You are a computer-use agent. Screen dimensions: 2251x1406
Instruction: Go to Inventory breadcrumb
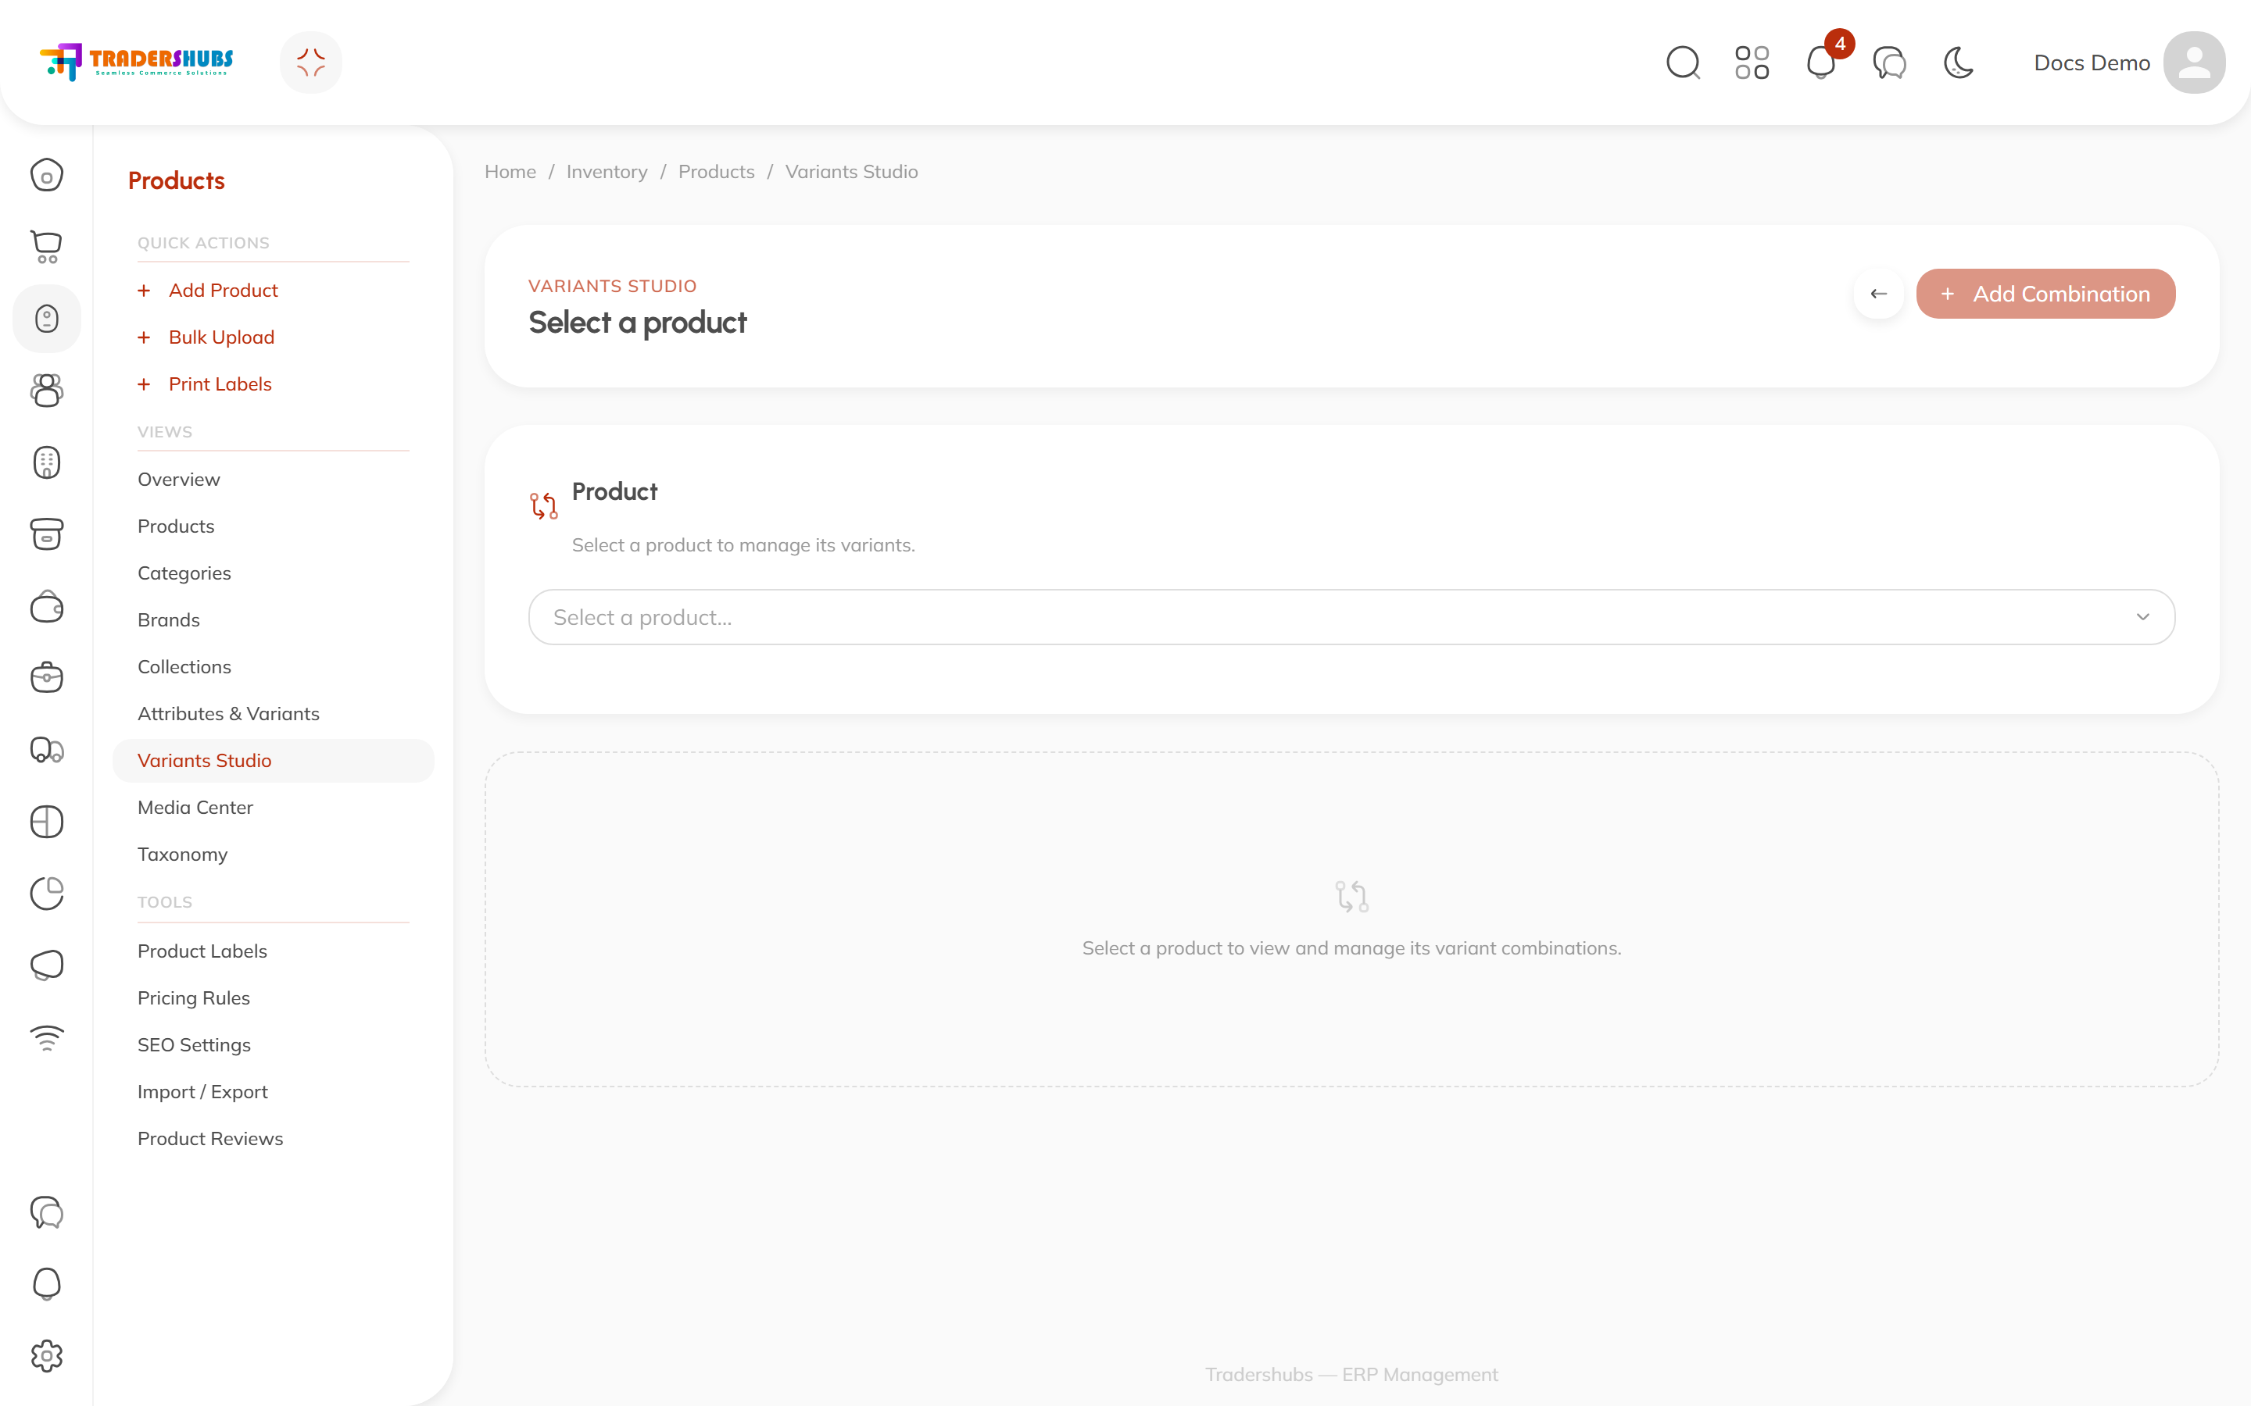607,171
